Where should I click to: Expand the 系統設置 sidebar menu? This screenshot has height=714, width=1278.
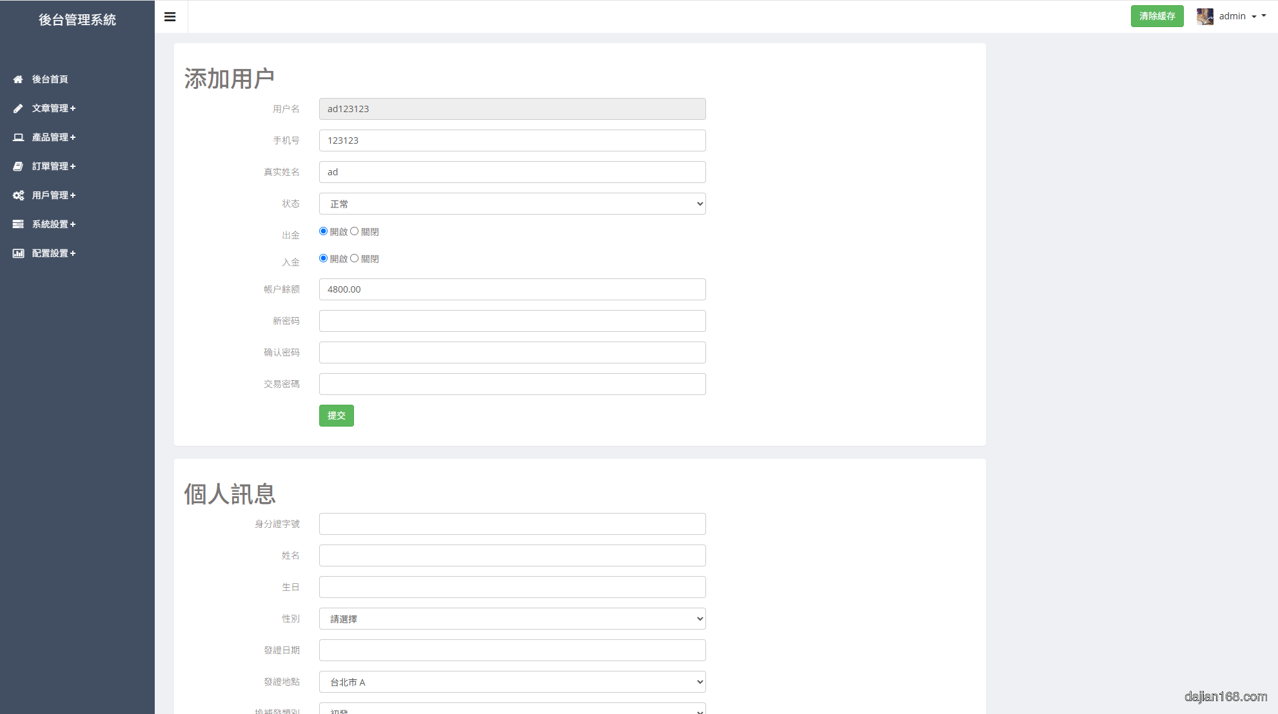54,224
